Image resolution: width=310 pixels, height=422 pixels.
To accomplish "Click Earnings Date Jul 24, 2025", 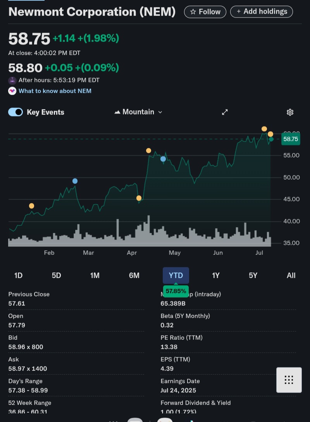I will click(178, 390).
